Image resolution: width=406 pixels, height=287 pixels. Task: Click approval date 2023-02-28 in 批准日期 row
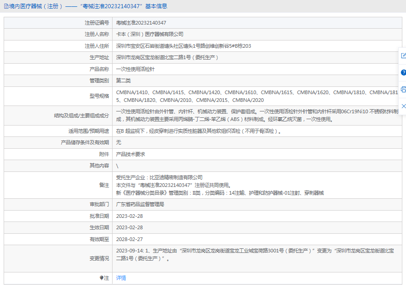pos(129,216)
